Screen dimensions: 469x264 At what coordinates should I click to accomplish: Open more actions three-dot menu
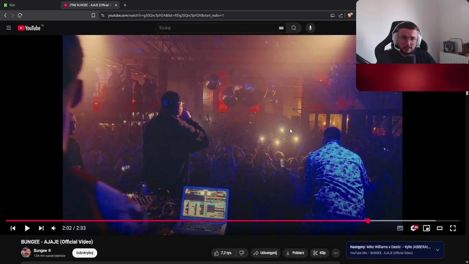click(x=336, y=253)
